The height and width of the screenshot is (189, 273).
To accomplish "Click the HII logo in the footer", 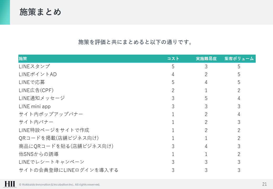I will (x=10, y=184).
